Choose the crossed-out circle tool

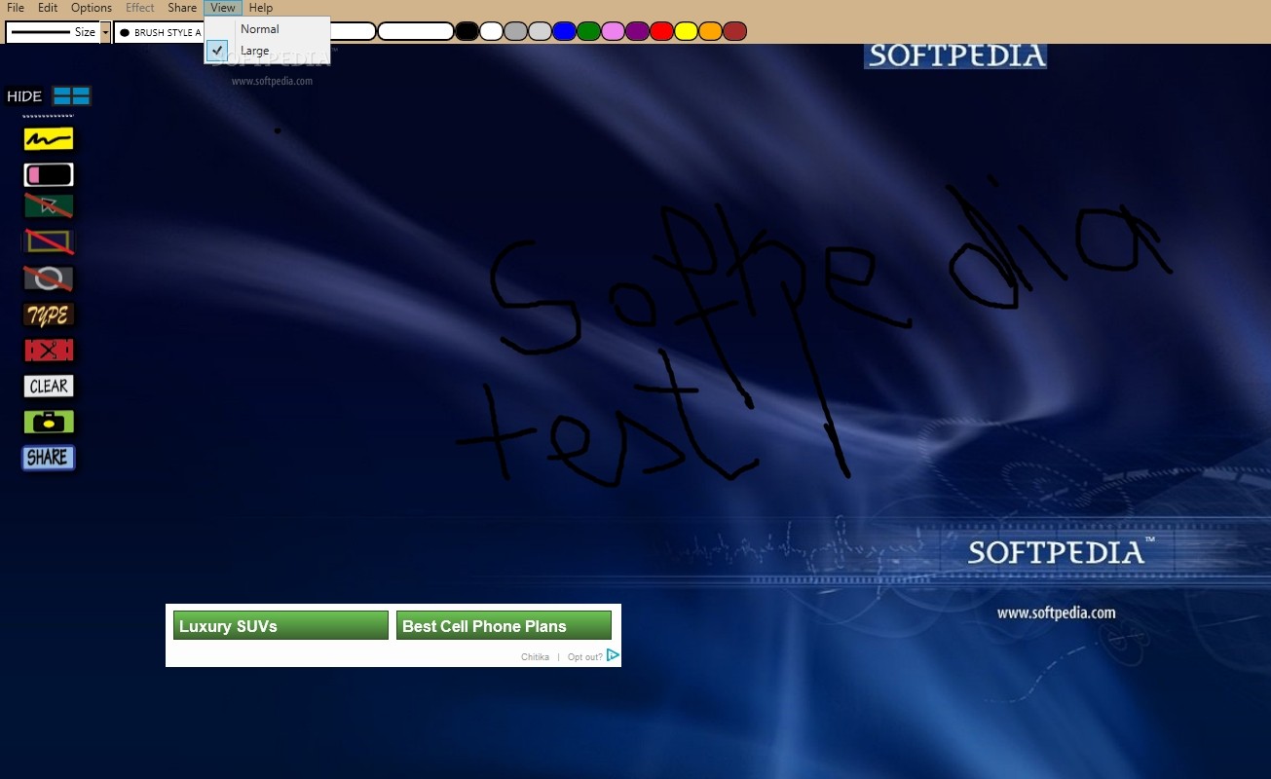pos(49,278)
